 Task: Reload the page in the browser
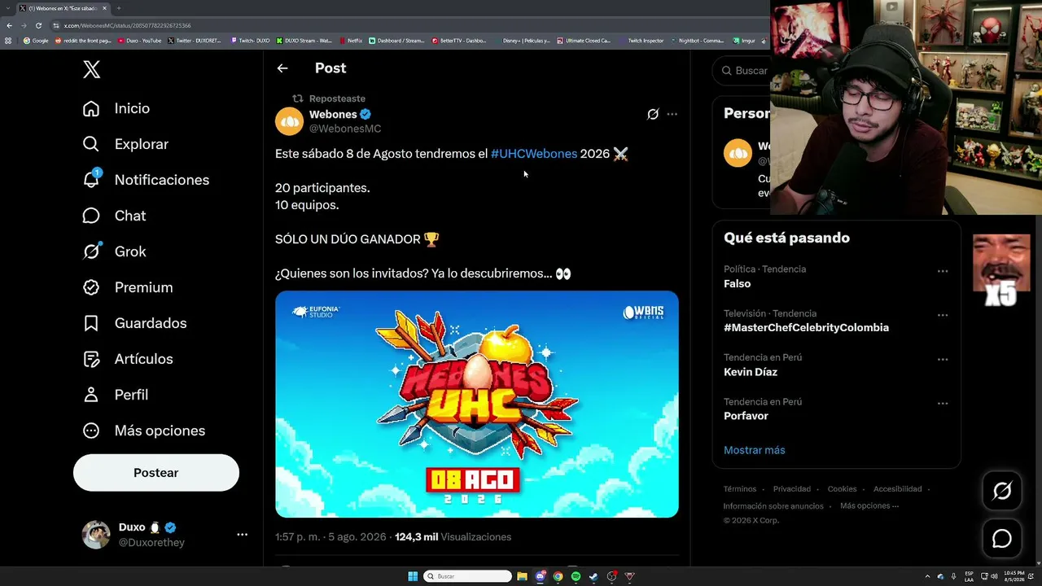[37, 25]
